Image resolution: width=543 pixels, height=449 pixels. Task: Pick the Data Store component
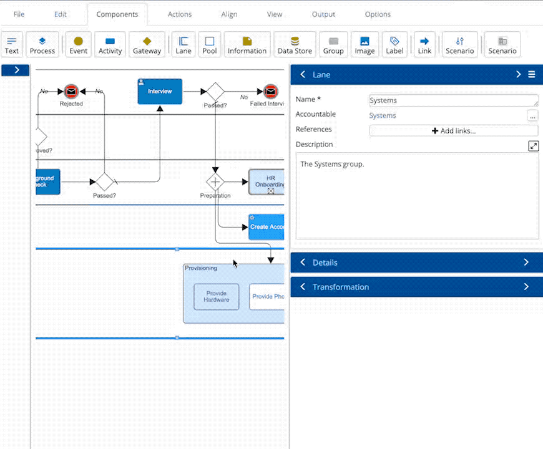click(x=295, y=45)
